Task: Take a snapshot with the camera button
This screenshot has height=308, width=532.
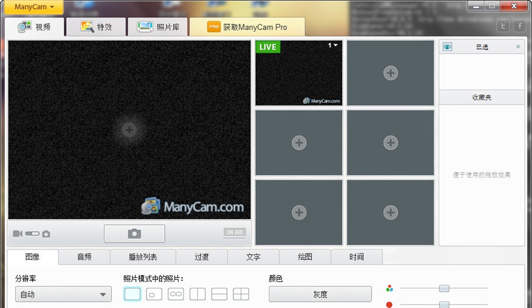Action: pos(134,234)
